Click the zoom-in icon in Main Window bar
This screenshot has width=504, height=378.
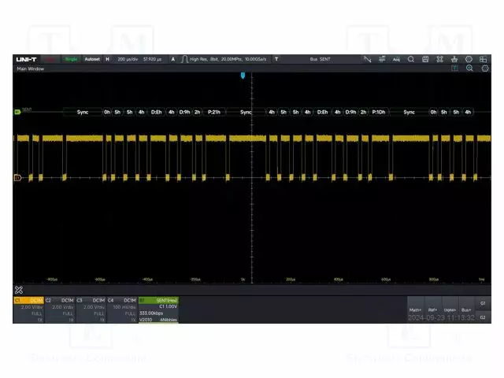pos(469,69)
